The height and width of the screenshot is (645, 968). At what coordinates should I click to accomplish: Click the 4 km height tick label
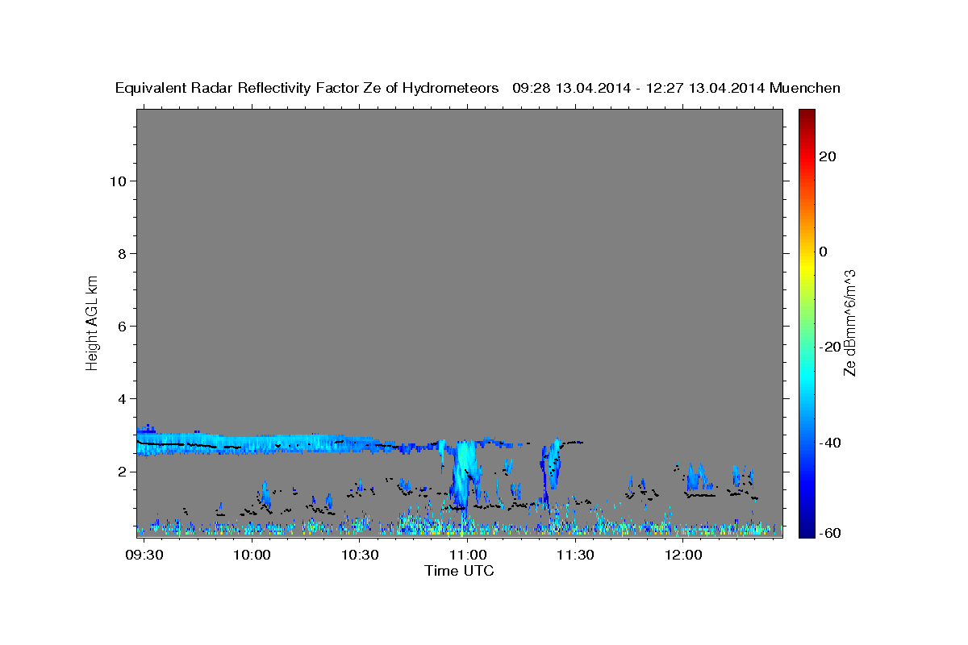click(x=122, y=398)
